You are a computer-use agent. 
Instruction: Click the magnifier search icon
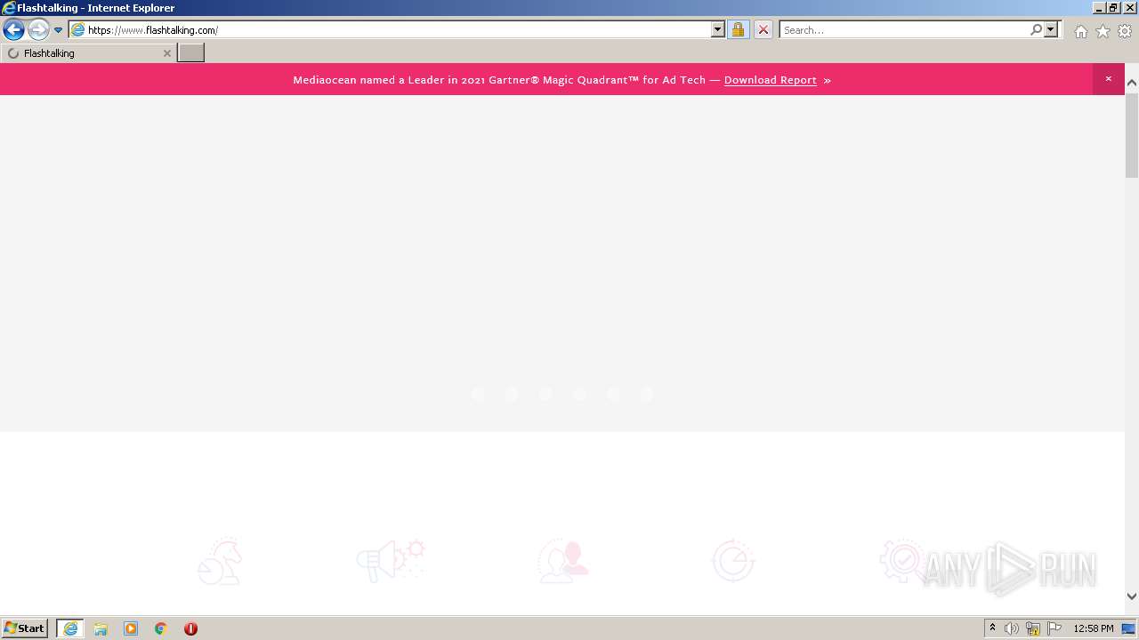(1036, 30)
